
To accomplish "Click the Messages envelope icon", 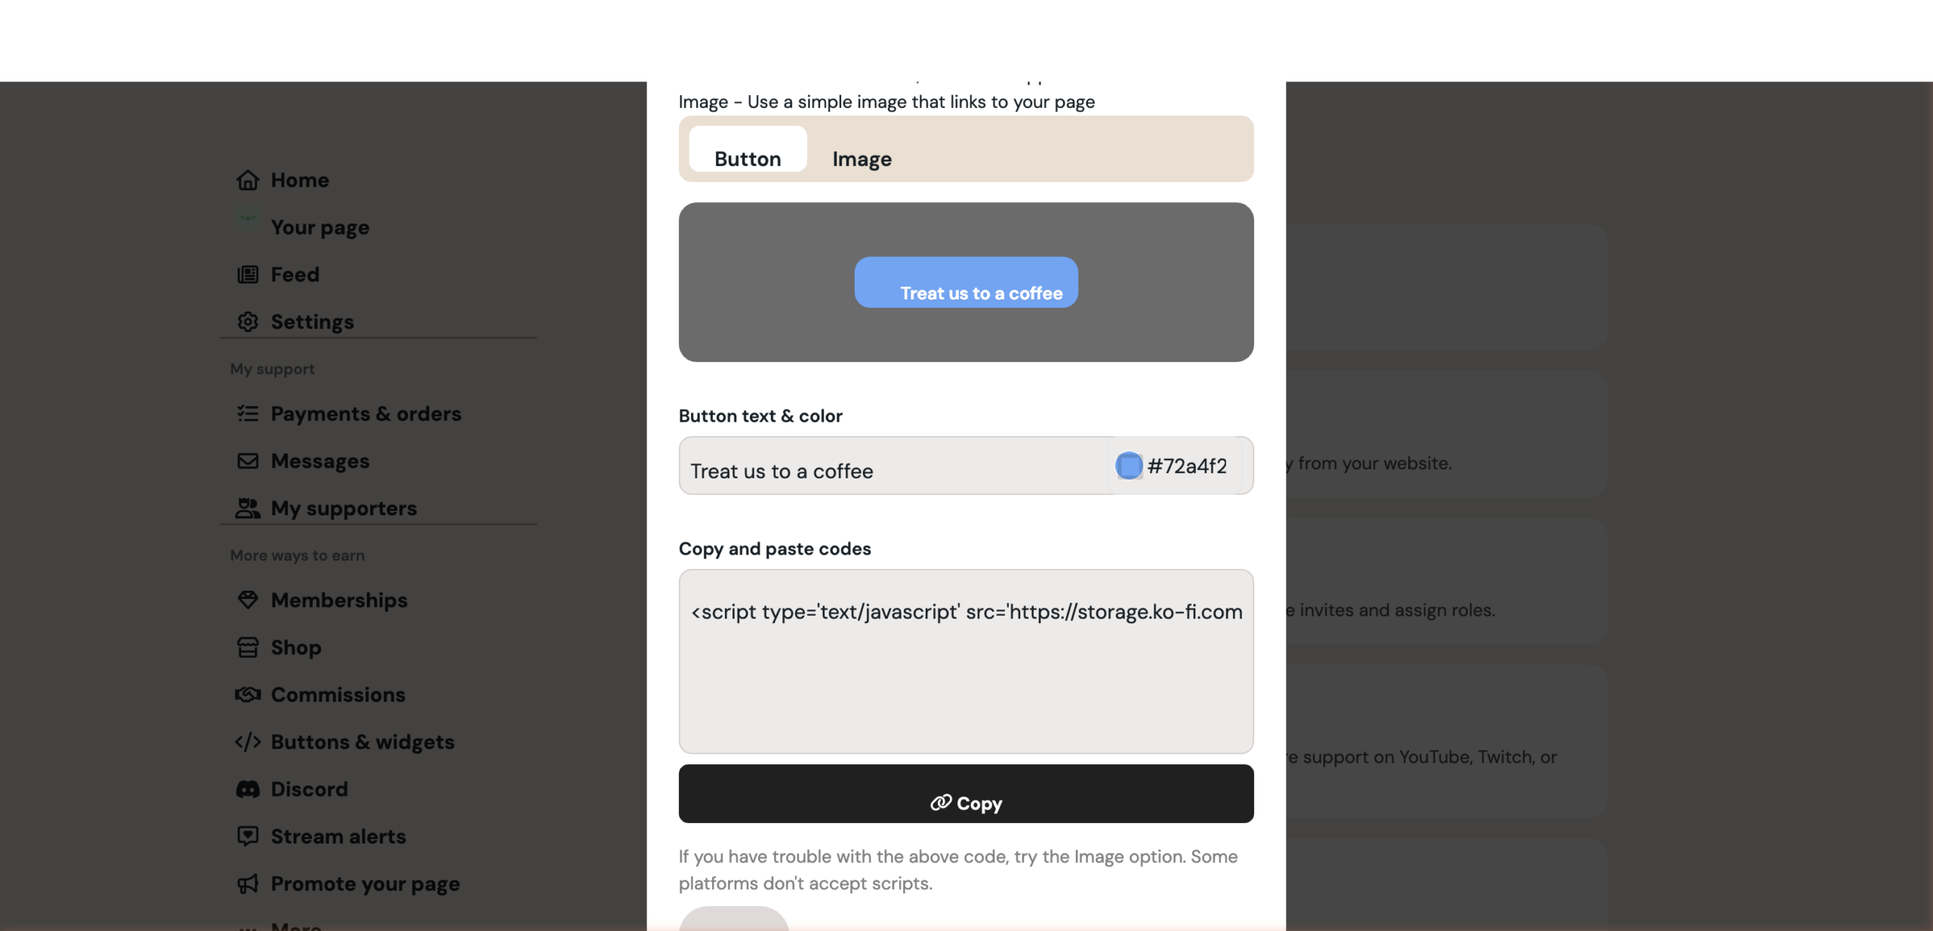I will [248, 461].
